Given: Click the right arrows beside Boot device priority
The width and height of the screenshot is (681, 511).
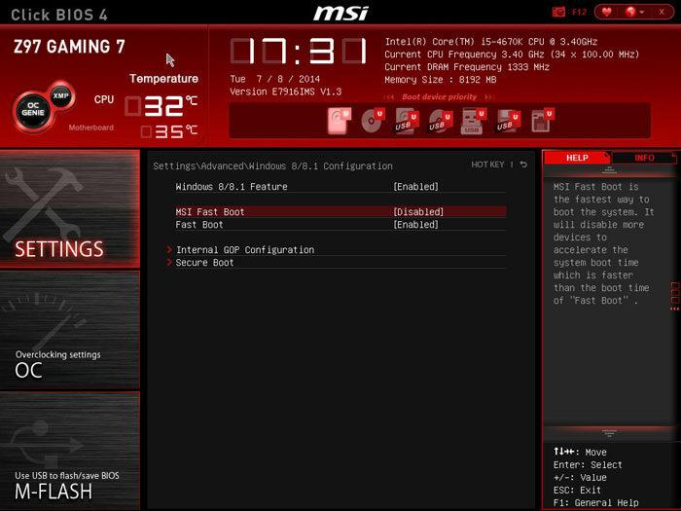Looking at the screenshot, I should (x=489, y=97).
